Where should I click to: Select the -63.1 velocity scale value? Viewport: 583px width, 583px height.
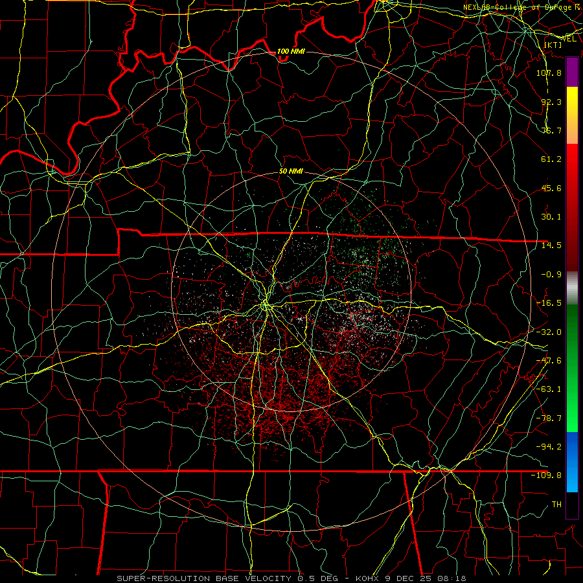coord(549,389)
